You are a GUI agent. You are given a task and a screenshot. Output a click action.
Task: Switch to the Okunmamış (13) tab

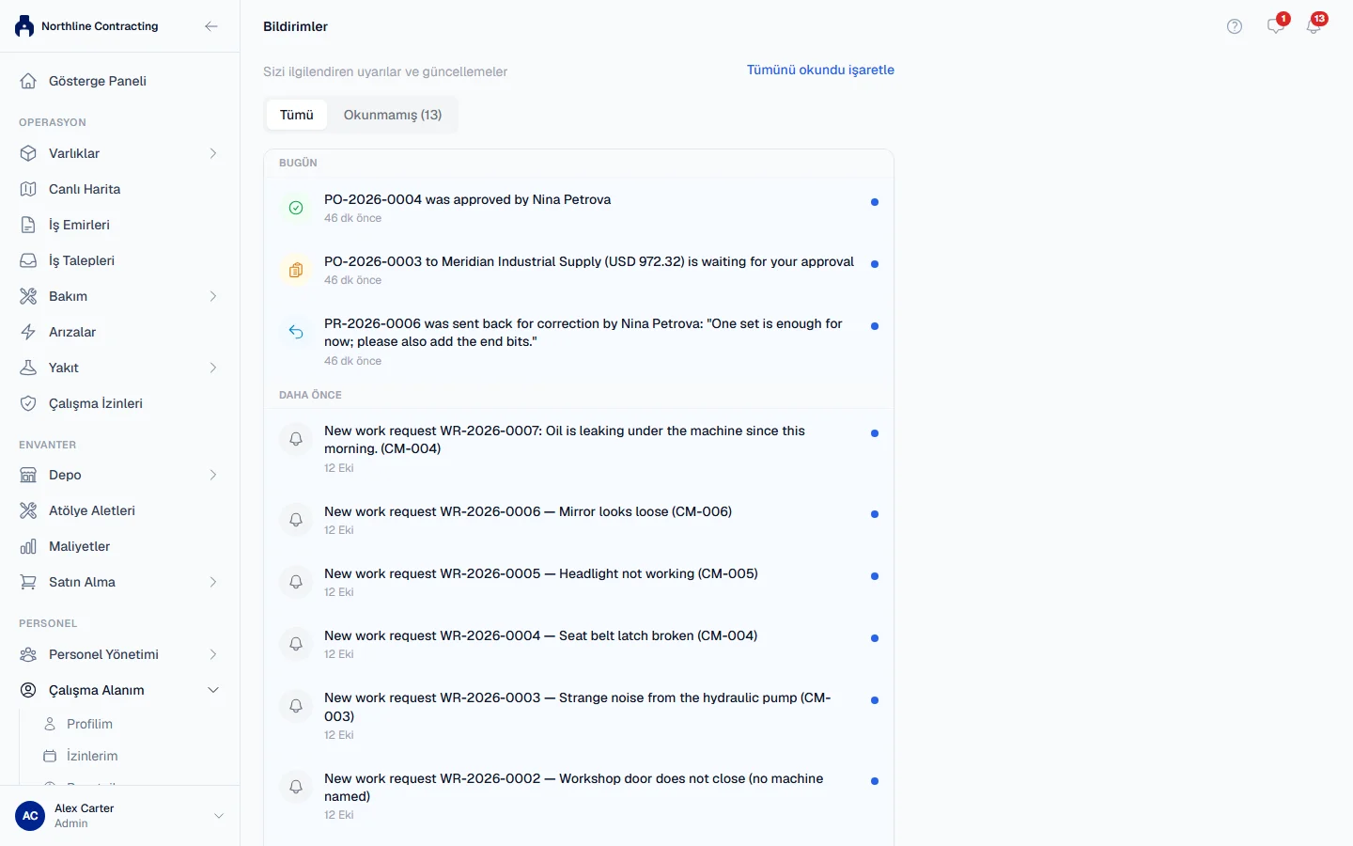[x=393, y=115]
